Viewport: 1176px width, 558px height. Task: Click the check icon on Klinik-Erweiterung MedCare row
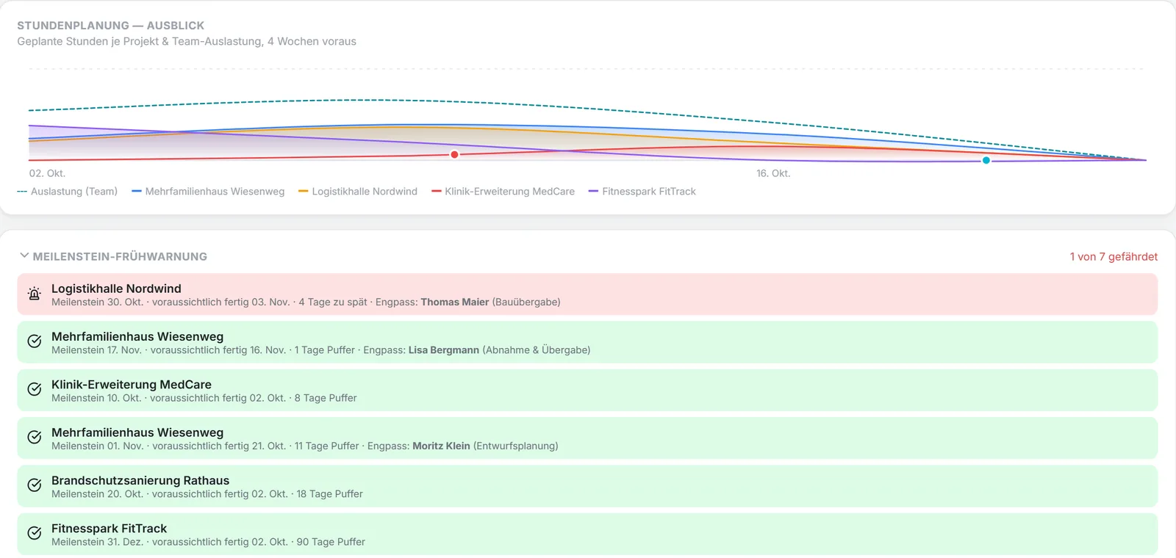35,390
